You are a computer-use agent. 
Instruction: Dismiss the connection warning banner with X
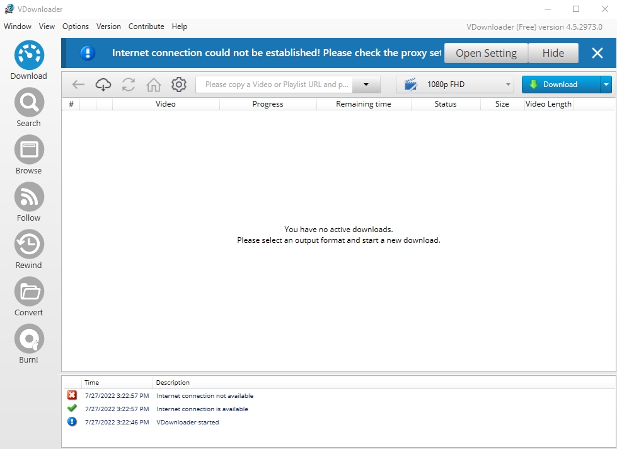tap(597, 53)
